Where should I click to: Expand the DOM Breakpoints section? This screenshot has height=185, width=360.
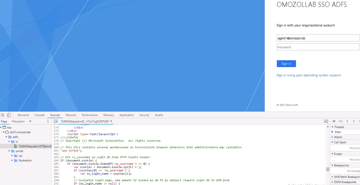pyautogui.click(x=332, y=182)
